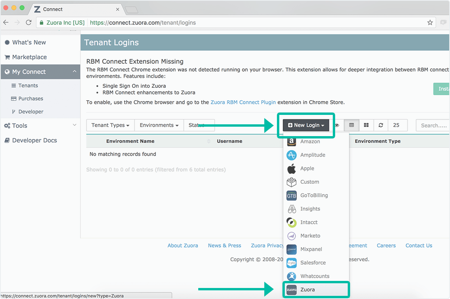Choose Custom in the login type list

coord(316,182)
